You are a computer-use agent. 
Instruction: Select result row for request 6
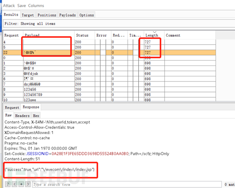109,79
